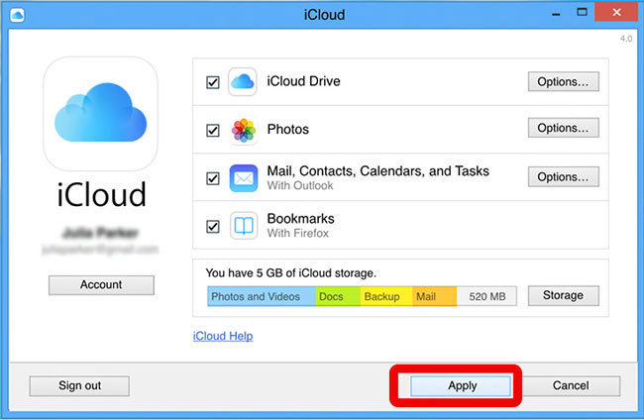
Task: Click the Mail, Contacts, Calendars, and Tasks label
Action: [378, 171]
